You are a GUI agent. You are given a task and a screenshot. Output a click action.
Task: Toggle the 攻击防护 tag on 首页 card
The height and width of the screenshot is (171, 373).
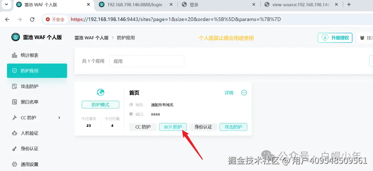click(x=233, y=127)
